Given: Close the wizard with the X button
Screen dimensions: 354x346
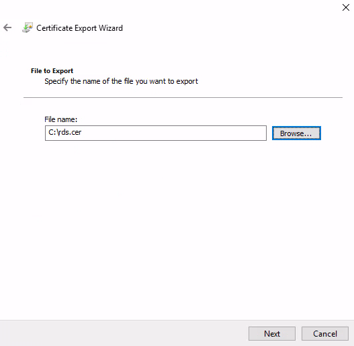Looking at the screenshot, I should (x=346, y=7).
